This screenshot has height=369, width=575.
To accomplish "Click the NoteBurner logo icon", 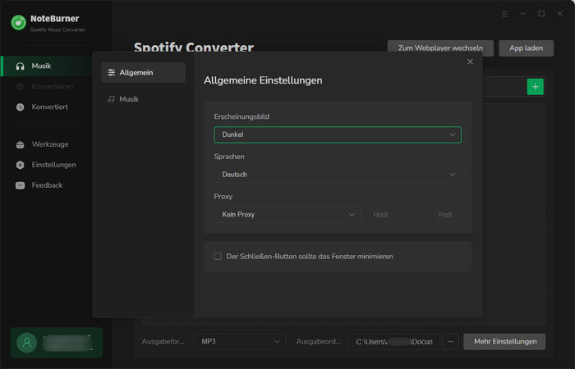I will [x=18, y=23].
